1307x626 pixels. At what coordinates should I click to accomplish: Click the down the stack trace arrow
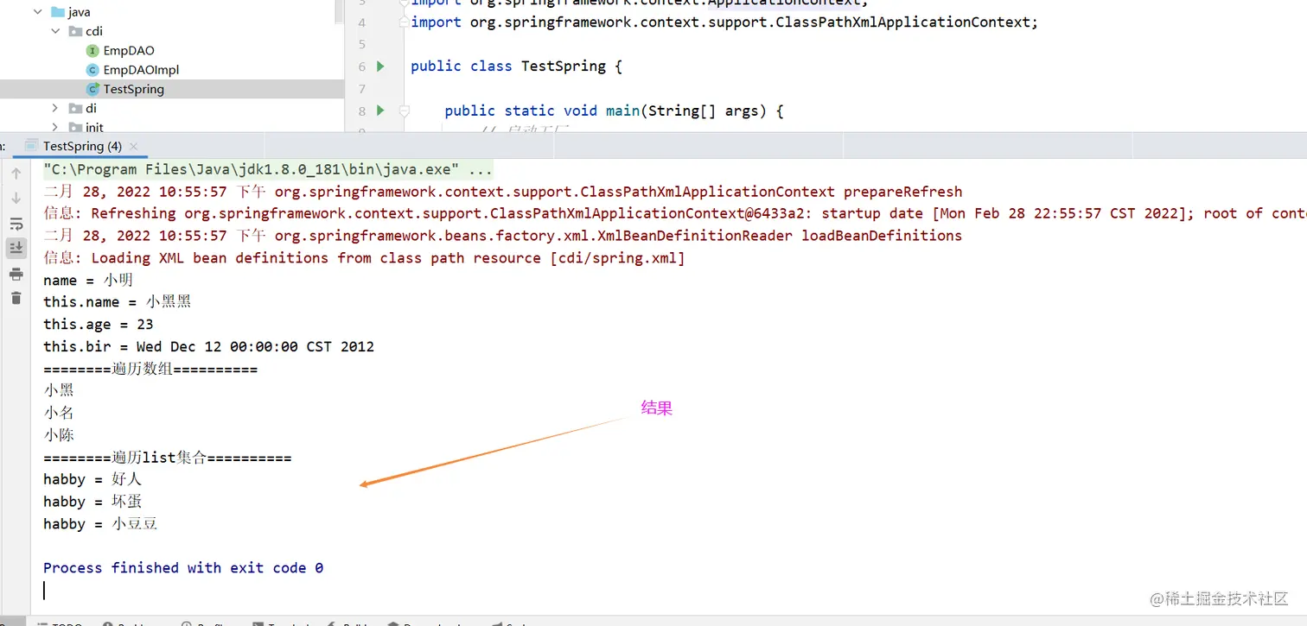[x=16, y=198]
